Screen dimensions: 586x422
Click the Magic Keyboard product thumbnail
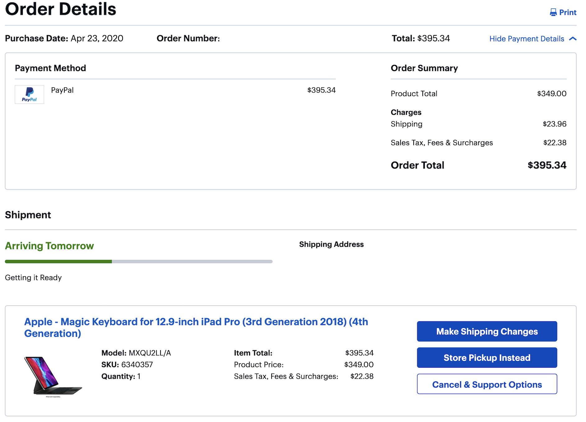pyautogui.click(x=53, y=377)
